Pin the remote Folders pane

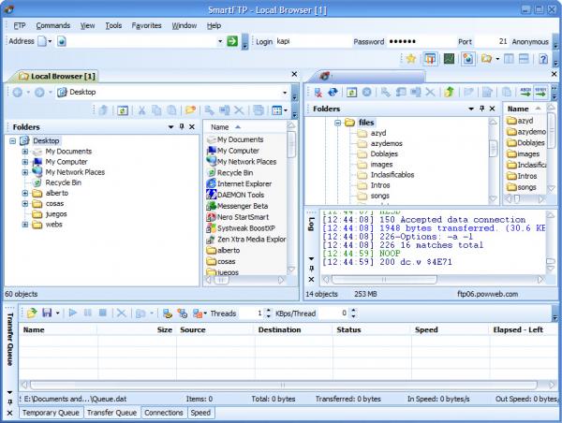[x=482, y=109]
